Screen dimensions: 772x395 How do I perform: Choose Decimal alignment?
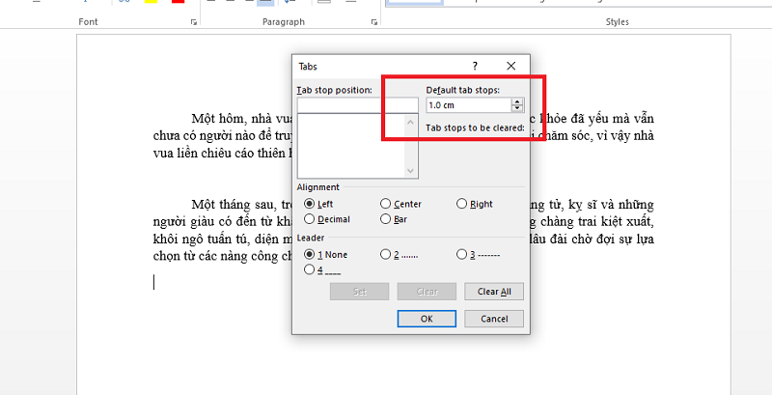tap(310, 218)
